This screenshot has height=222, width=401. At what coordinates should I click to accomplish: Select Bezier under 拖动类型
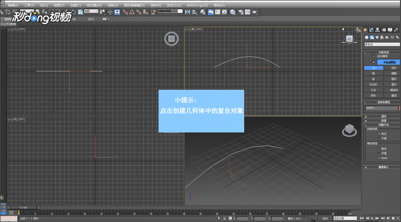pyautogui.click(x=379, y=158)
